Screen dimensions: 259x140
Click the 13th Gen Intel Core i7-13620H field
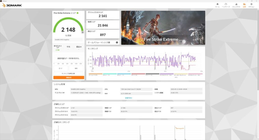pyautogui.click(x=136, y=89)
